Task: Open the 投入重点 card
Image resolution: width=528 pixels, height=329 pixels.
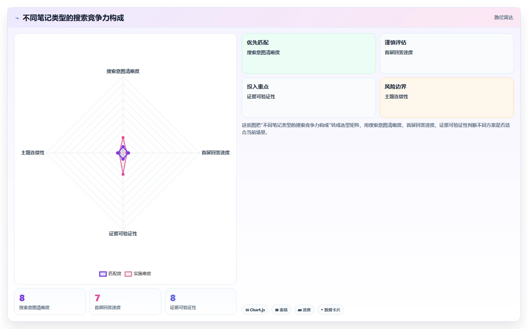Action: pos(309,98)
